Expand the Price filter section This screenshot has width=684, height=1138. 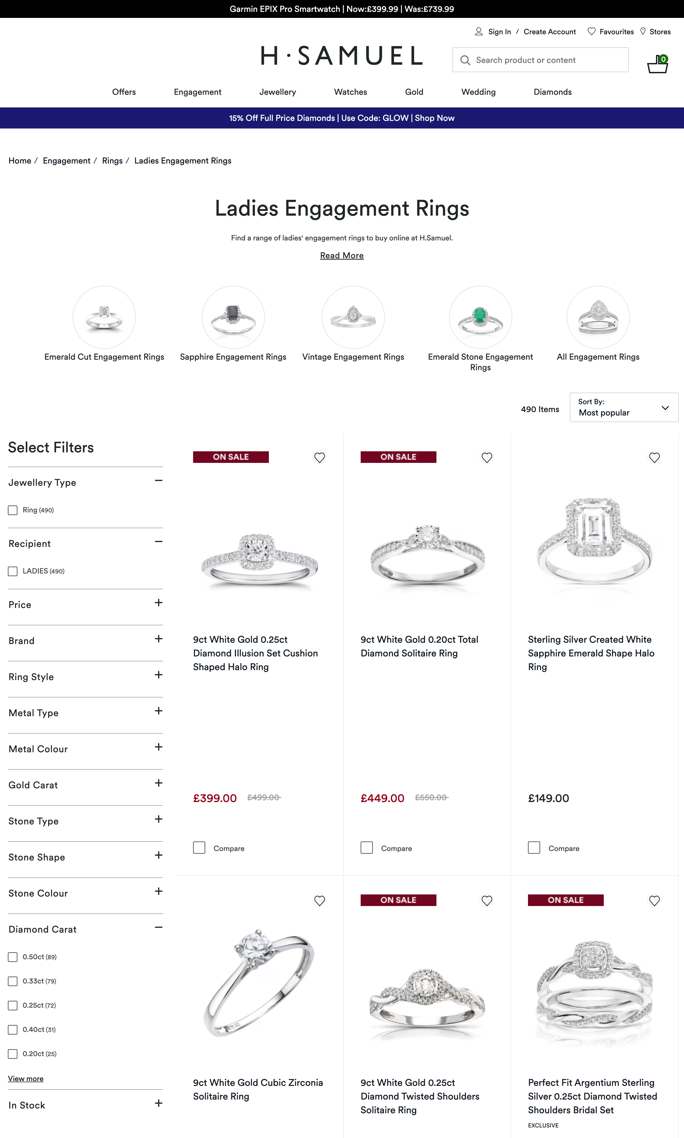point(159,603)
